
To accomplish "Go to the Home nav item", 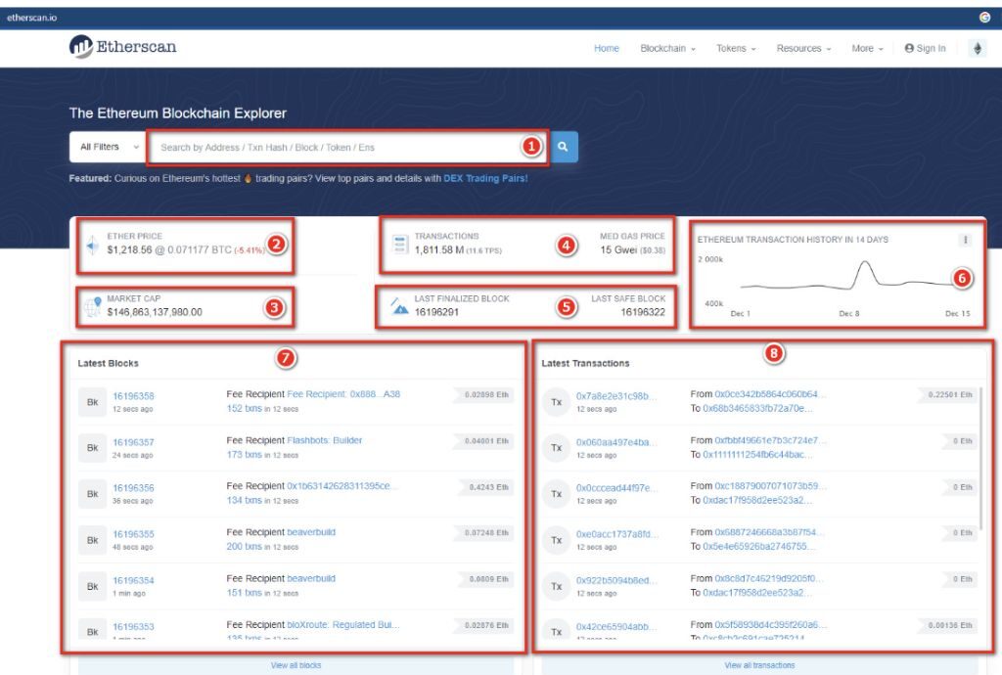I will 607,49.
